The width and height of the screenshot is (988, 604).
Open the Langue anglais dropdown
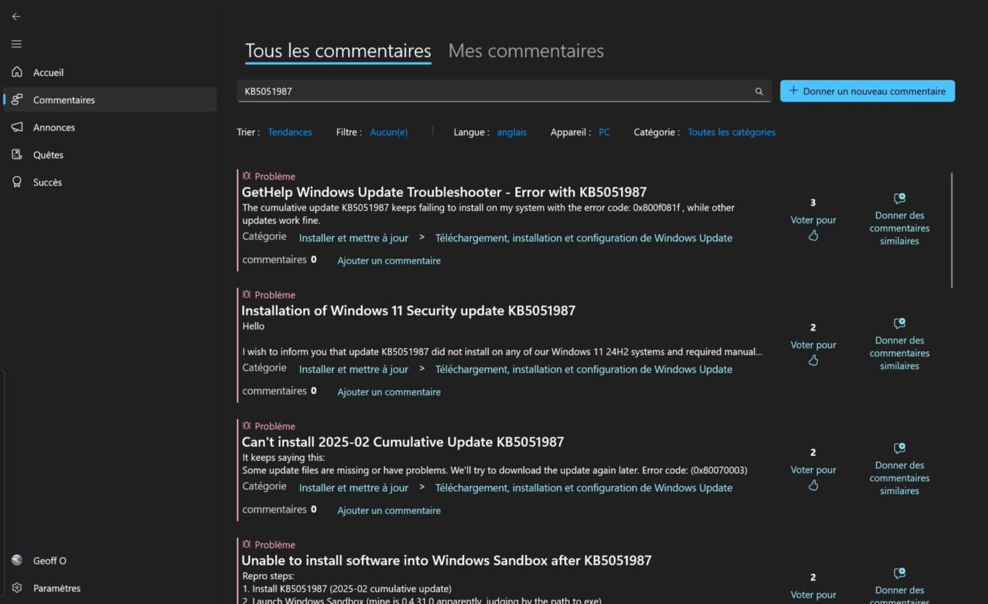tap(511, 132)
